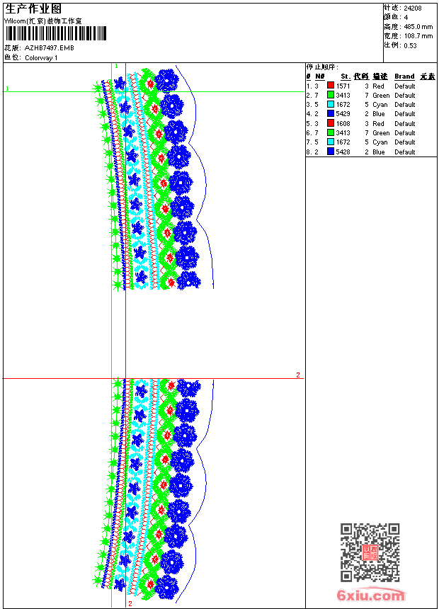This screenshot has width=439, height=609.
Task: Click the Blue description in row 4
Action: tap(379, 114)
